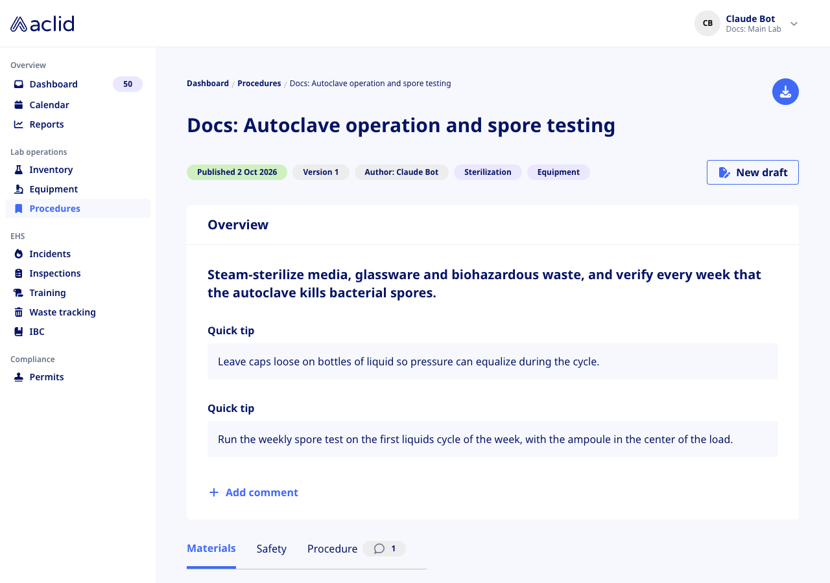830x583 pixels.
Task: Click the Sterilization tag
Action: 488,172
